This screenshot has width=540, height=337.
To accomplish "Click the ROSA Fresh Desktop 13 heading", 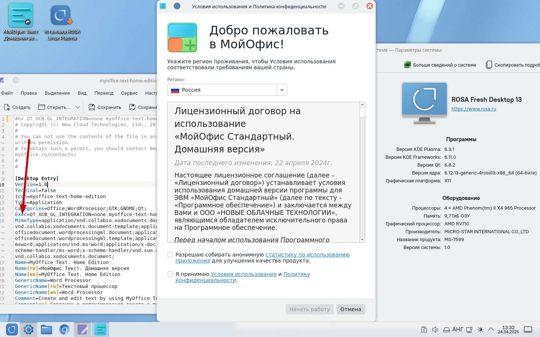I will (x=487, y=100).
